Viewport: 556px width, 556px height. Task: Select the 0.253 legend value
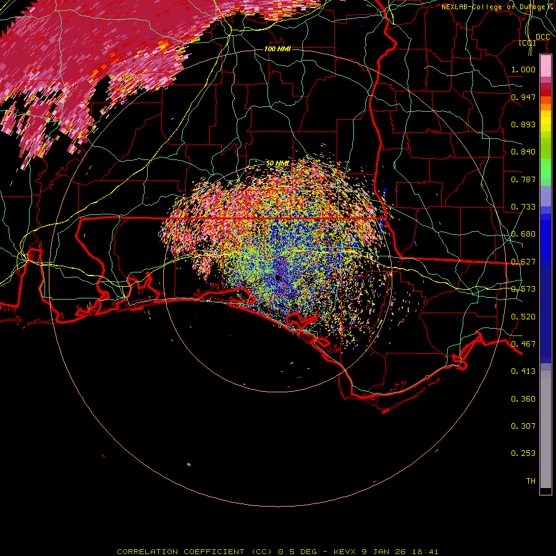coord(523,453)
